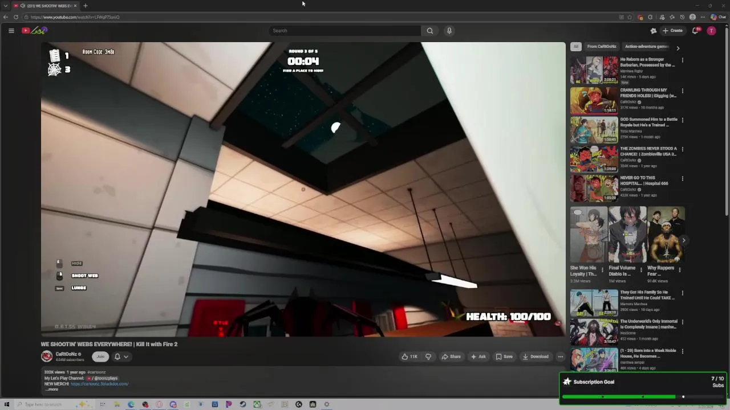Close the WE SHOOTIN' WEBS browser tab
The width and height of the screenshot is (730, 410).
(x=76, y=6)
